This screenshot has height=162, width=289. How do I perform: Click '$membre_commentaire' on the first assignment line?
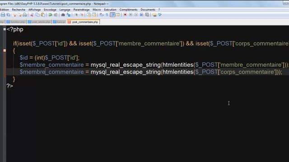(x=51, y=65)
